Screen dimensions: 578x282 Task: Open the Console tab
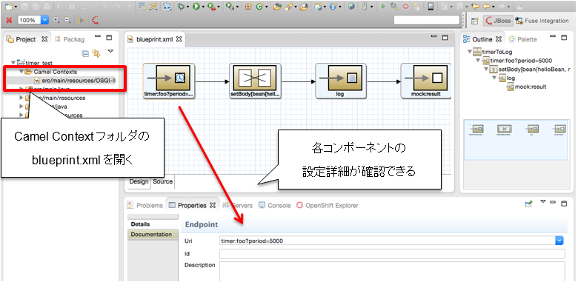275,206
